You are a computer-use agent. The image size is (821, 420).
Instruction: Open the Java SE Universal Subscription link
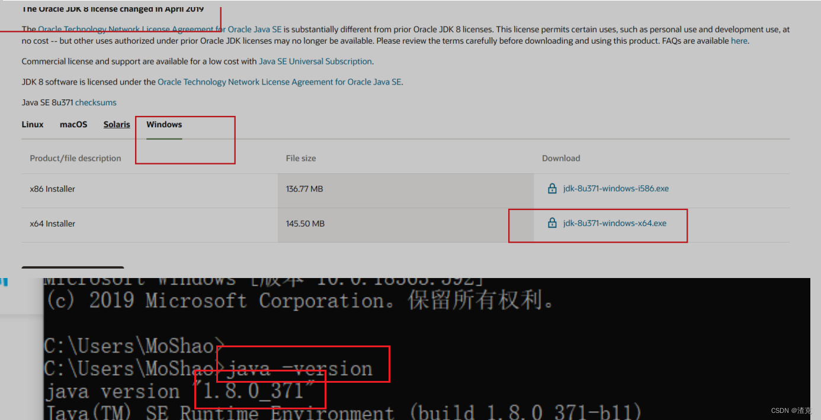coord(315,61)
